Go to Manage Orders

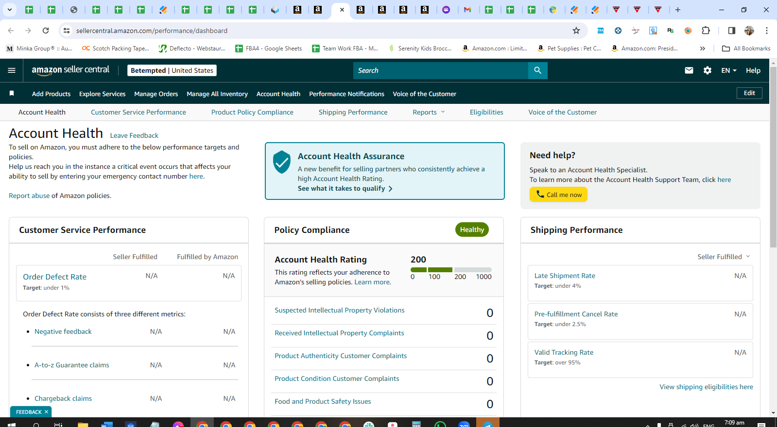(156, 94)
